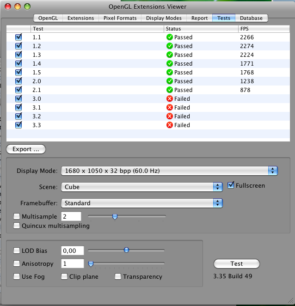Open the Display Modes tab
This screenshot has height=306, width=295.
(x=164, y=18)
